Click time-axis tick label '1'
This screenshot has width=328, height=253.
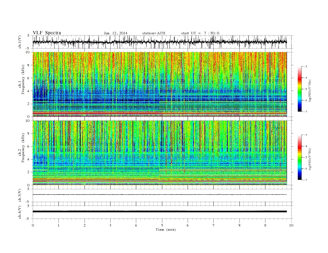[58, 225]
